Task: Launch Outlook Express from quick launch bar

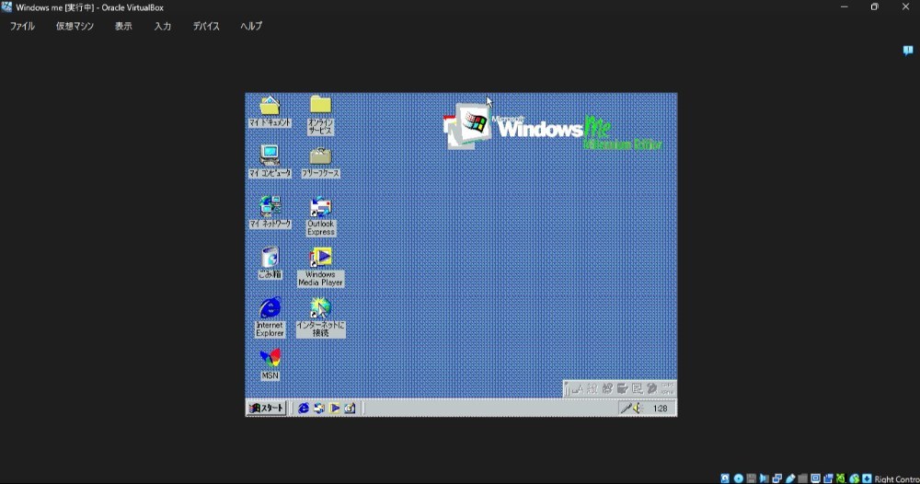Action: (x=318, y=408)
